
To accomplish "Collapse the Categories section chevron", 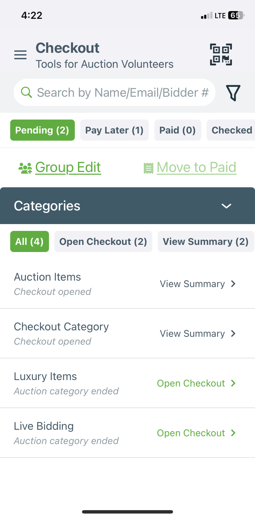I will 226,206.
